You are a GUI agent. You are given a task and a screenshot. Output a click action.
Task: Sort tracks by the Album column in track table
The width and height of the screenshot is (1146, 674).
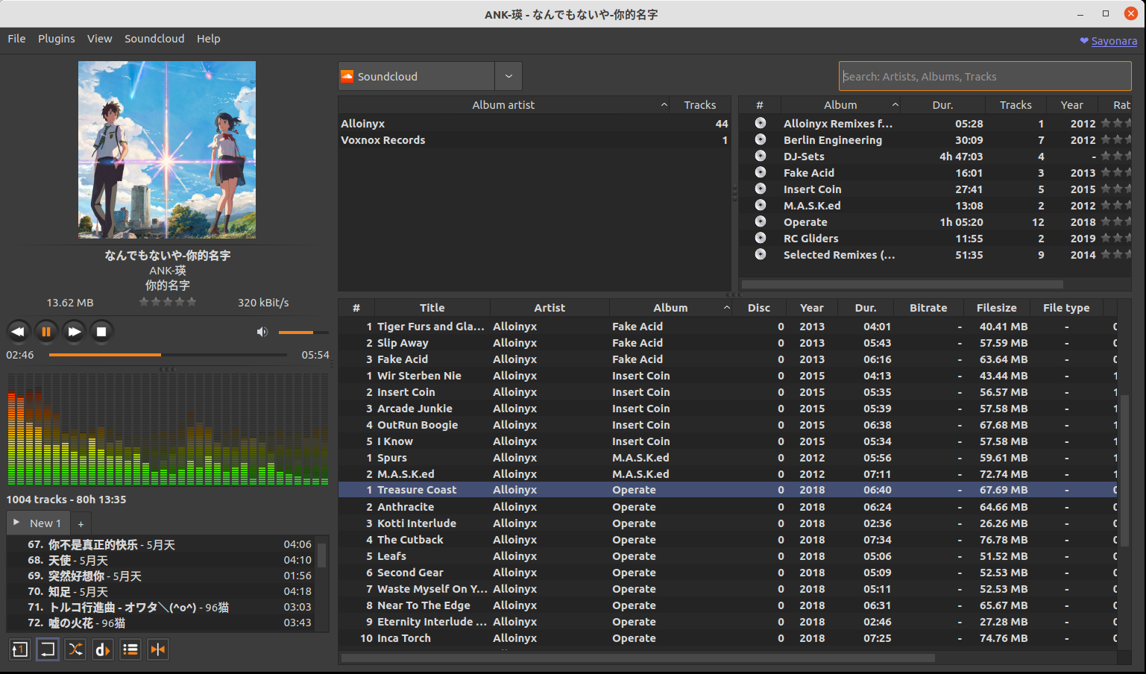(x=670, y=308)
